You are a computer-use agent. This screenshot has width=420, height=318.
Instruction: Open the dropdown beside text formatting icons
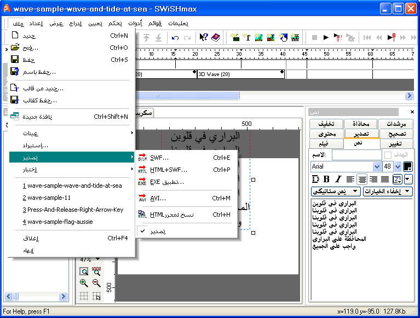408,179
